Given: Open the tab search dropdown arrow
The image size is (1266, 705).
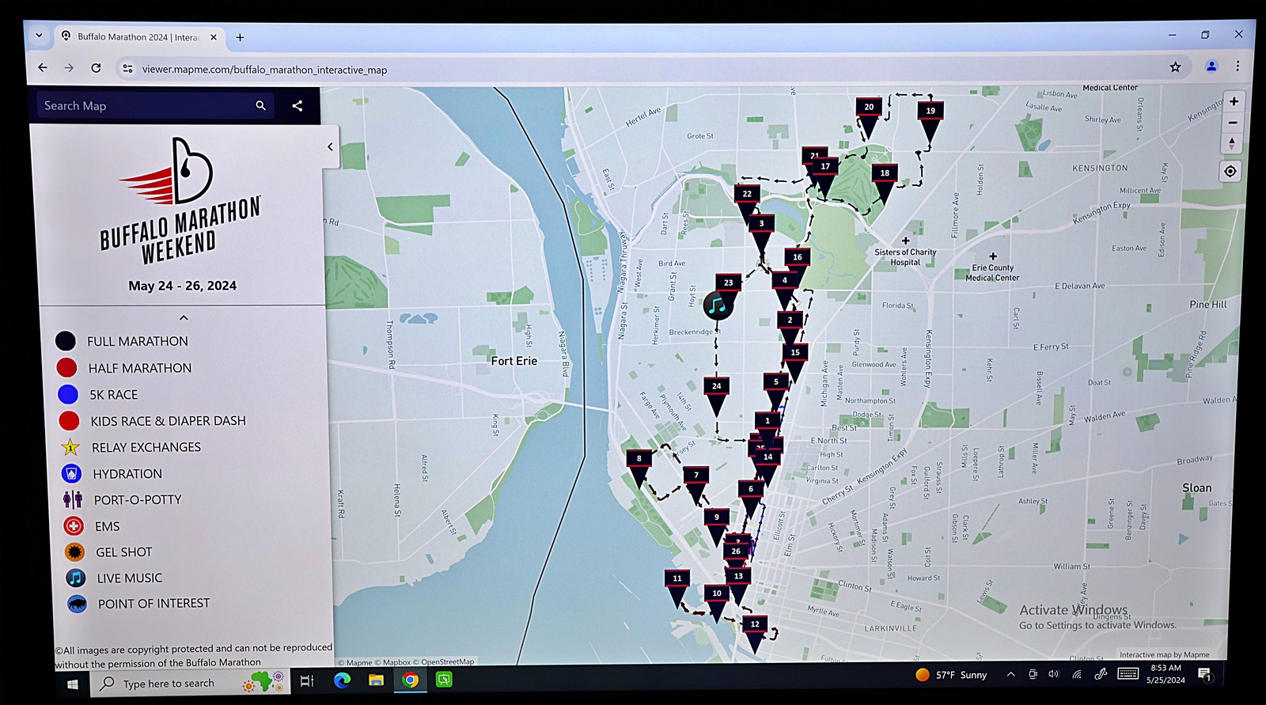Looking at the screenshot, I should (x=39, y=36).
